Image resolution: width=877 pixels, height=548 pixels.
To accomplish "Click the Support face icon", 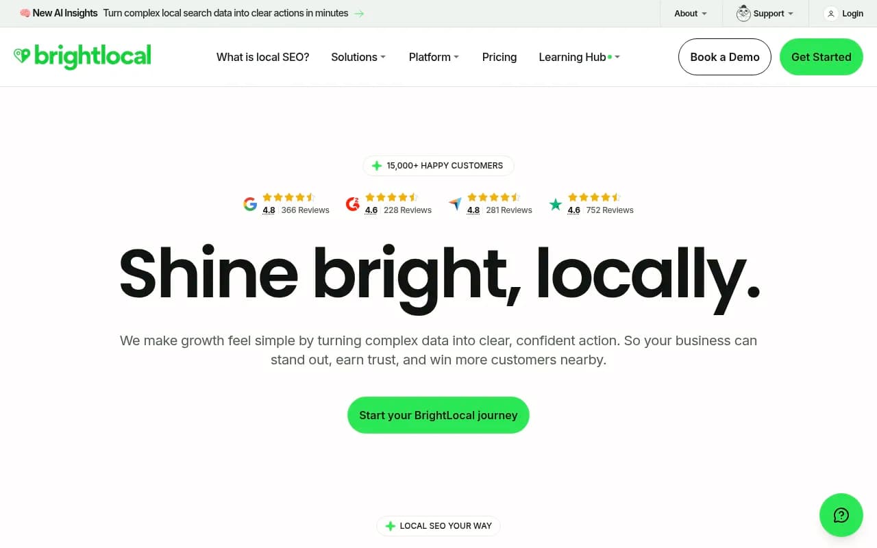I will (743, 13).
